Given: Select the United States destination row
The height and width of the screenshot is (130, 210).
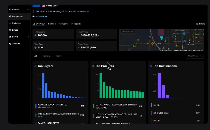Looking at the screenshot, I should 176,113.
